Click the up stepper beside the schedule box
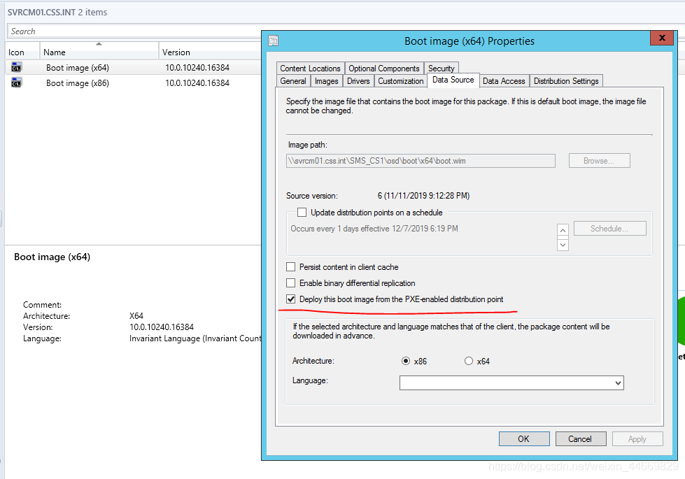Image resolution: width=685 pixels, height=479 pixels. [x=563, y=229]
